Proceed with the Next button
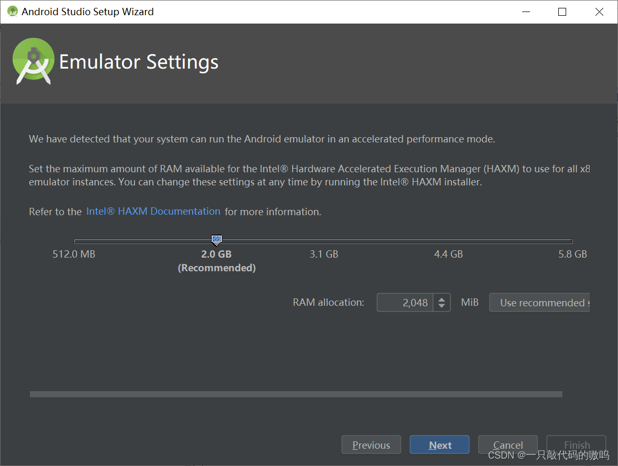The width and height of the screenshot is (618, 466). [x=439, y=445]
